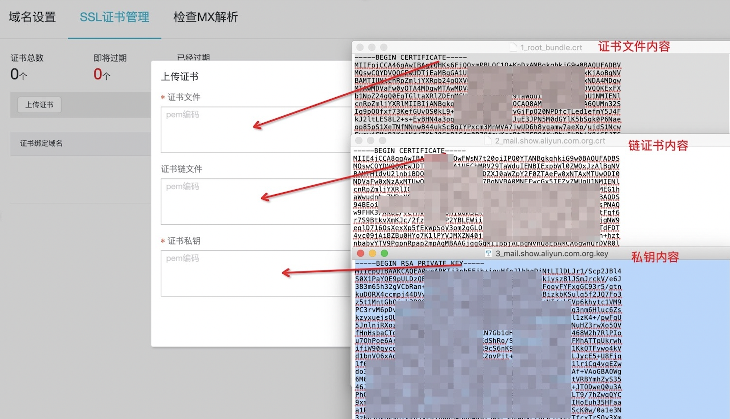Image resolution: width=730 pixels, height=419 pixels.
Task: Close the 3_mail.show.aliyun.com.org.key window
Action: [x=360, y=253]
